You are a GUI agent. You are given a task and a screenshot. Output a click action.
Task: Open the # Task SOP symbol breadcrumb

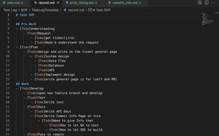[x=102, y=10]
